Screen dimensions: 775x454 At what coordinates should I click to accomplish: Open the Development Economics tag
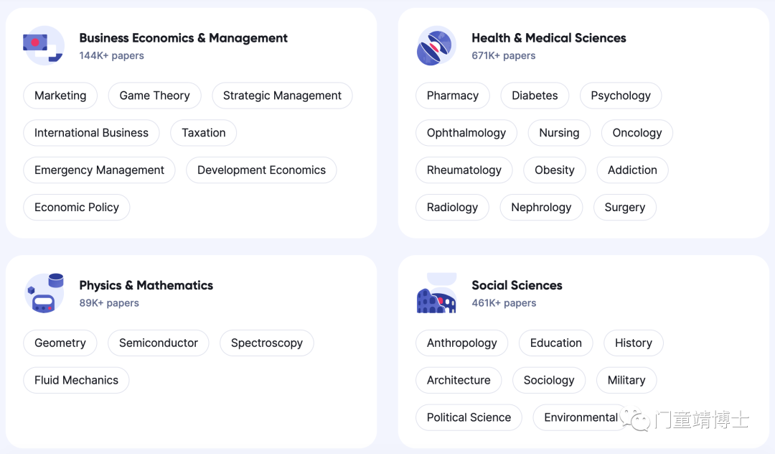tap(261, 170)
